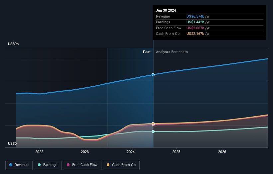Toggle the Revenue legend button

pos(19,165)
